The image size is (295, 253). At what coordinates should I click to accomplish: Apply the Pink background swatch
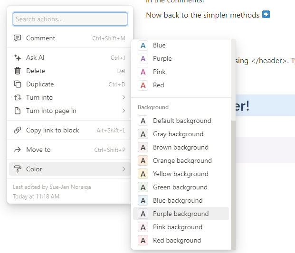pyautogui.click(x=143, y=227)
